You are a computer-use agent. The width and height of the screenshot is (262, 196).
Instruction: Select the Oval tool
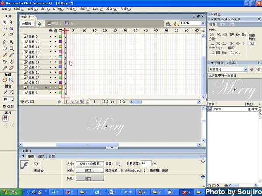pos(4,48)
